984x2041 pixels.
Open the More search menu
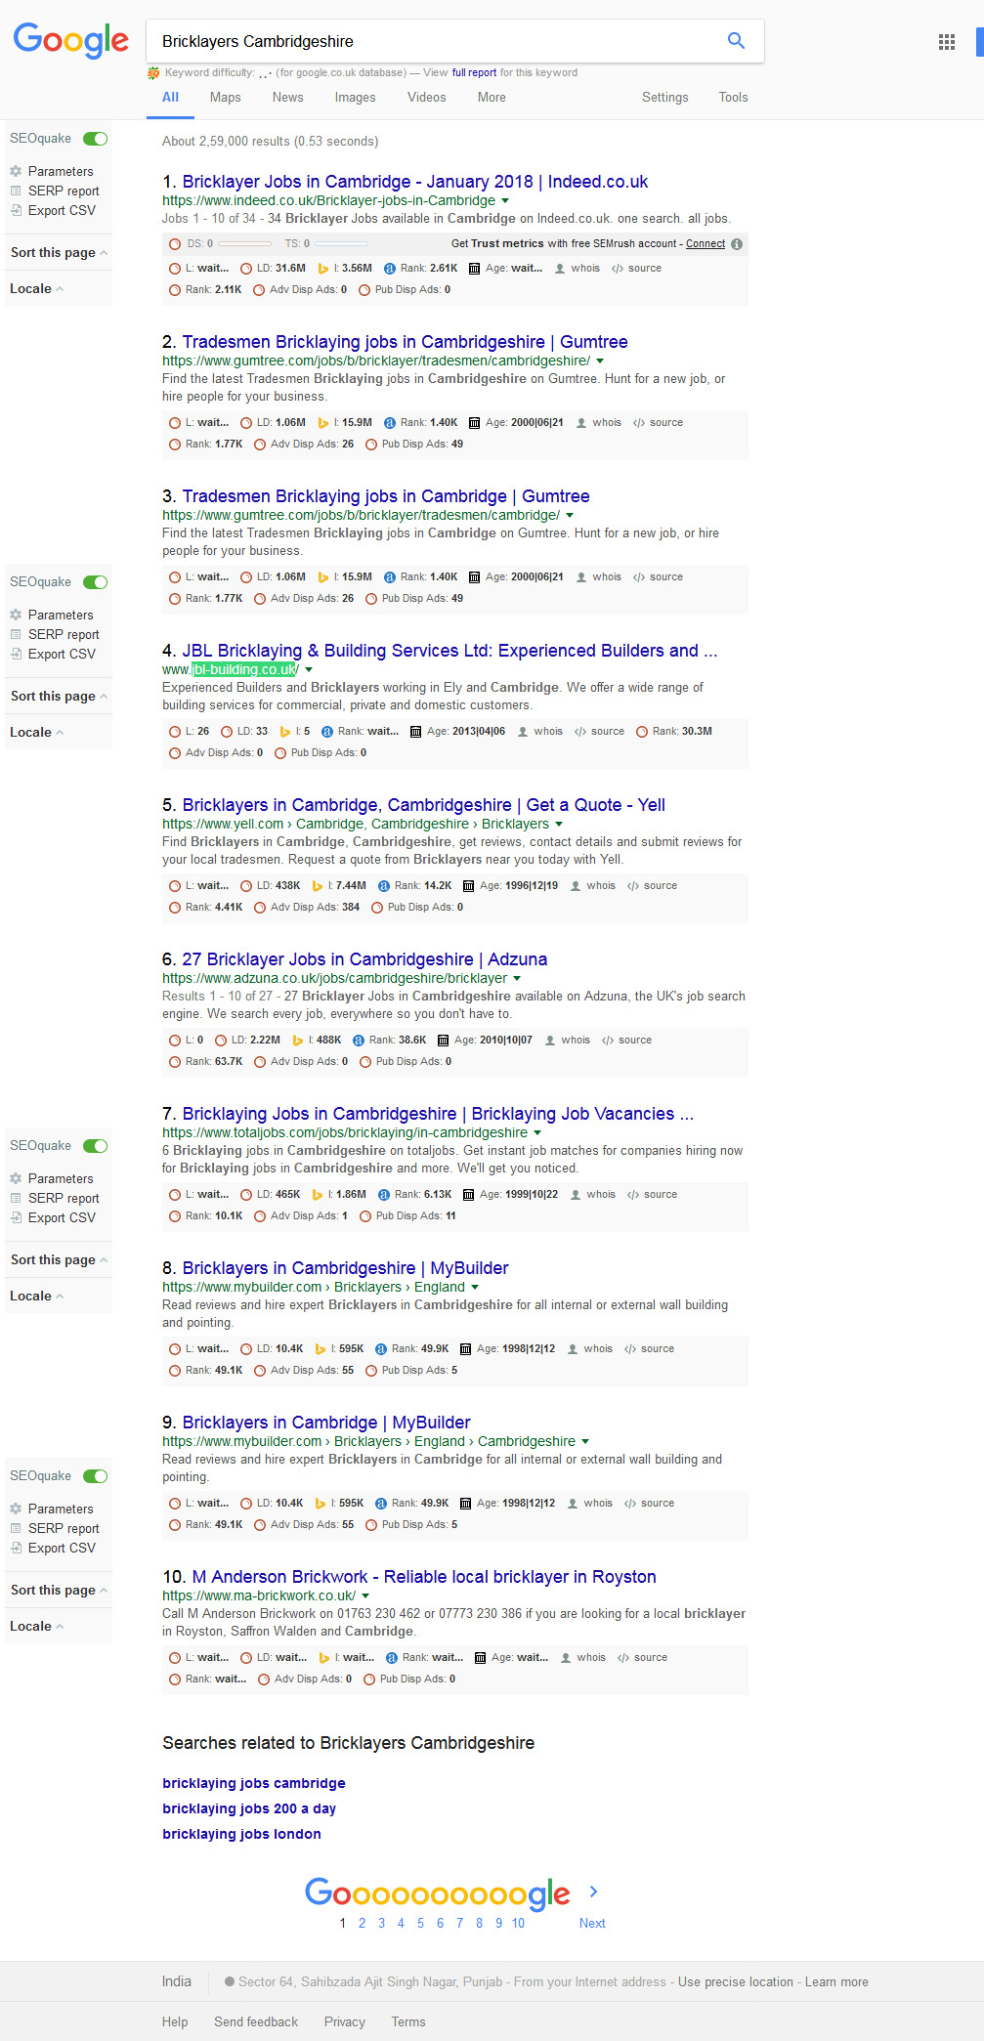pyautogui.click(x=492, y=97)
